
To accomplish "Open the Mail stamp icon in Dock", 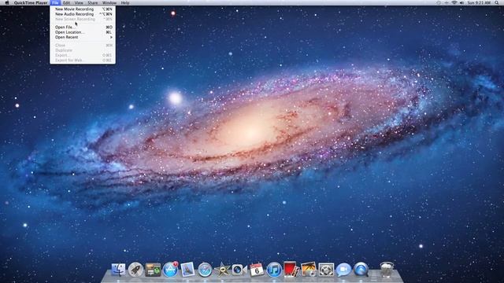I will pyautogui.click(x=187, y=270).
